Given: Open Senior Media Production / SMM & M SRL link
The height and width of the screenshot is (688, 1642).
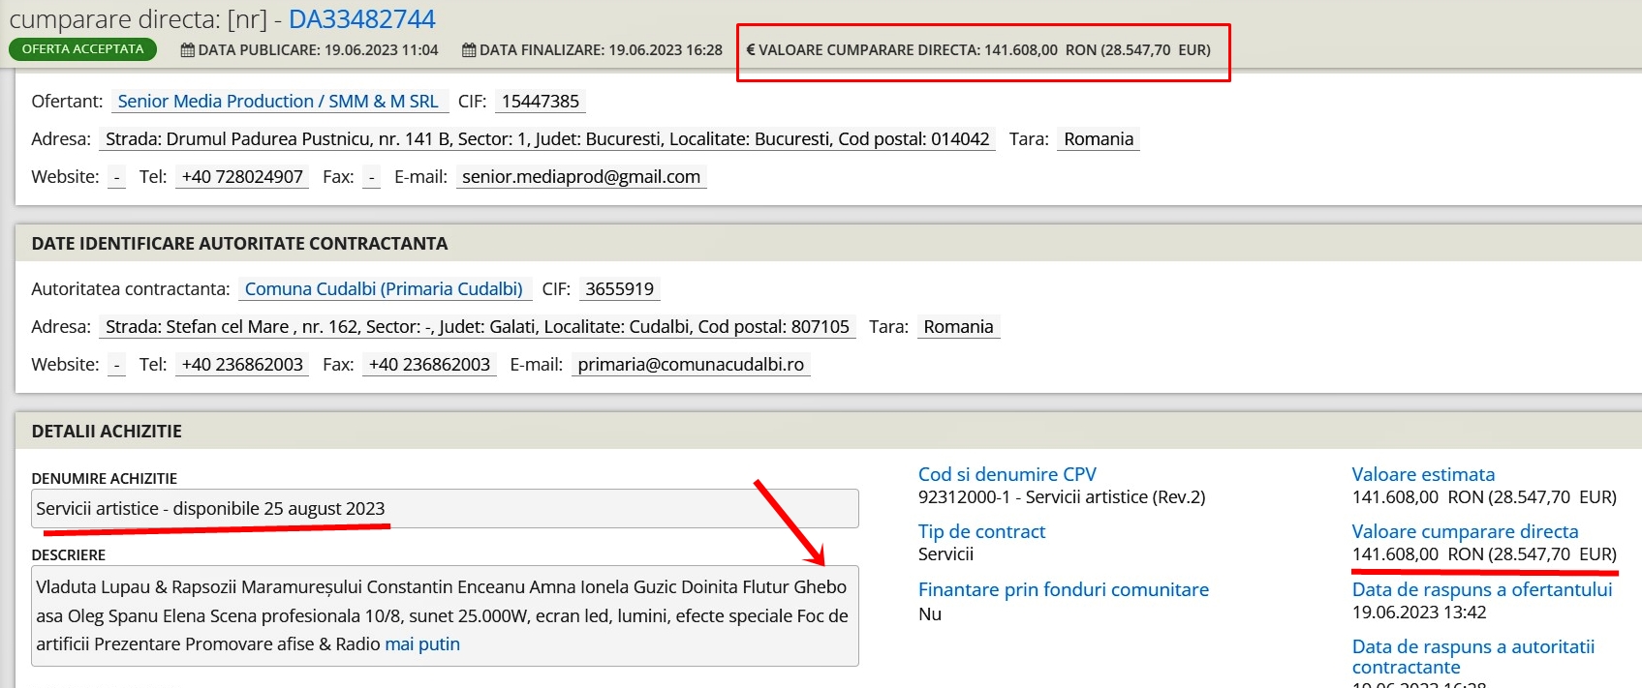Looking at the screenshot, I should (278, 102).
